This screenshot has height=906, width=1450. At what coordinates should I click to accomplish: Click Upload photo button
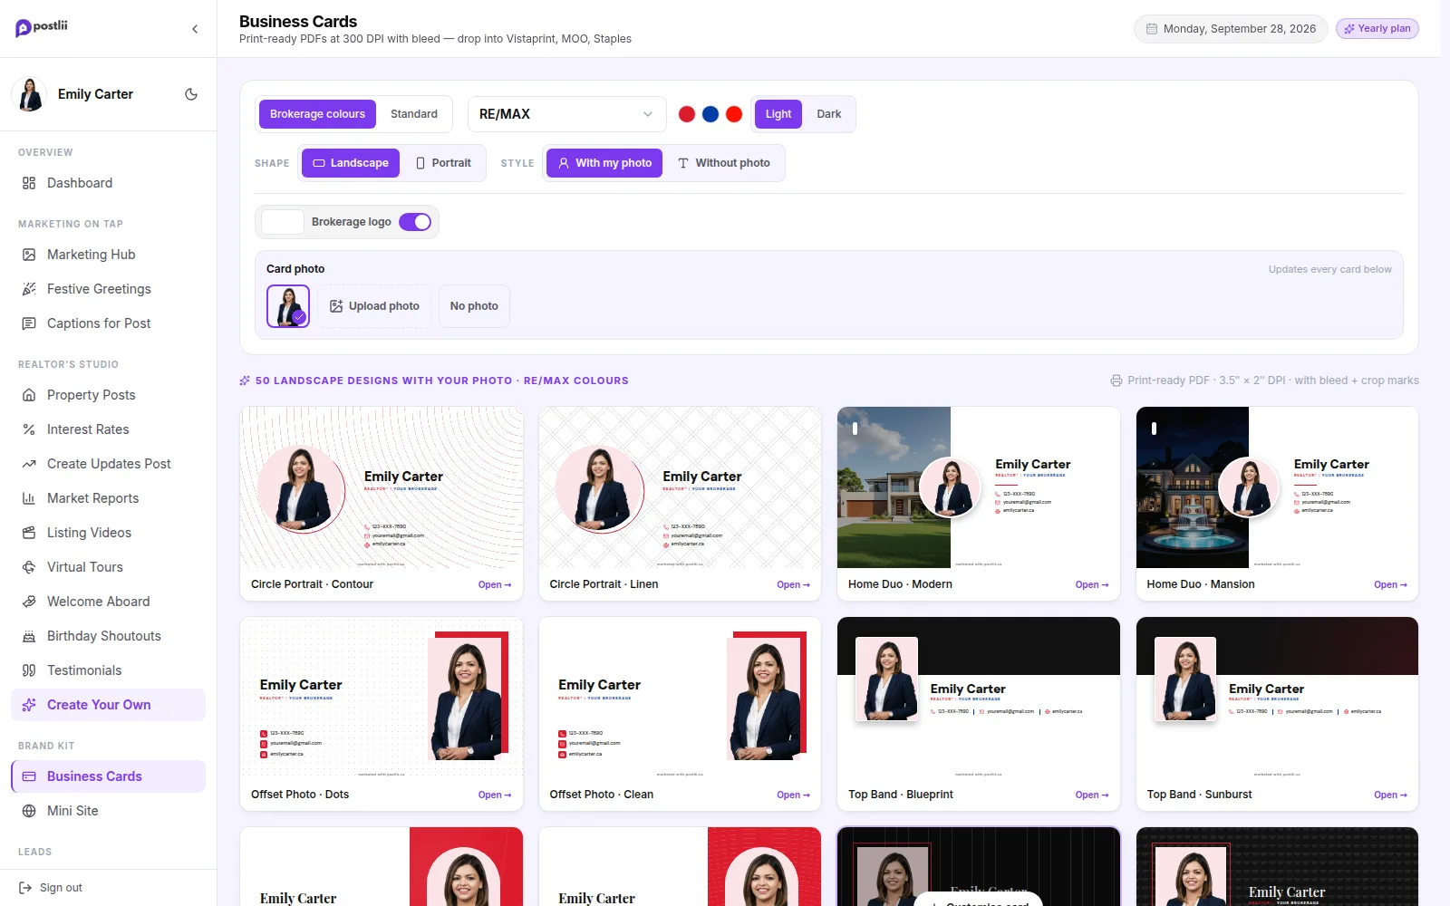pyautogui.click(x=374, y=306)
